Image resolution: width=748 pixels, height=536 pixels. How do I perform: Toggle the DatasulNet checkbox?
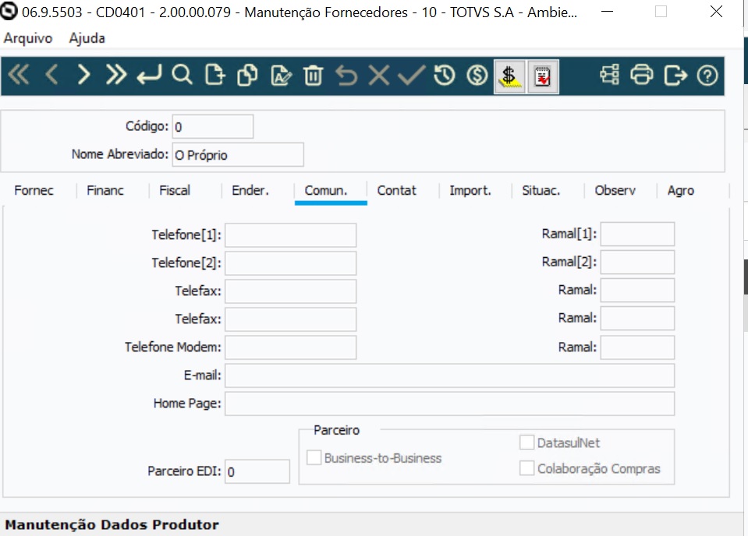coord(526,443)
